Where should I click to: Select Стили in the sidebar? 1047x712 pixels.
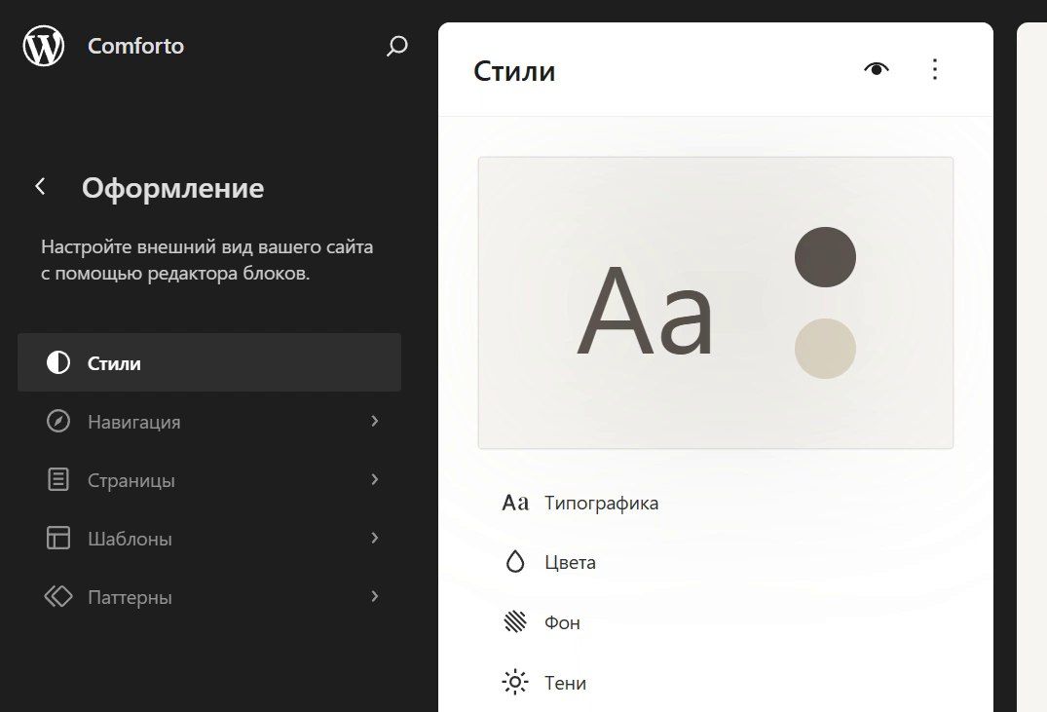point(209,362)
